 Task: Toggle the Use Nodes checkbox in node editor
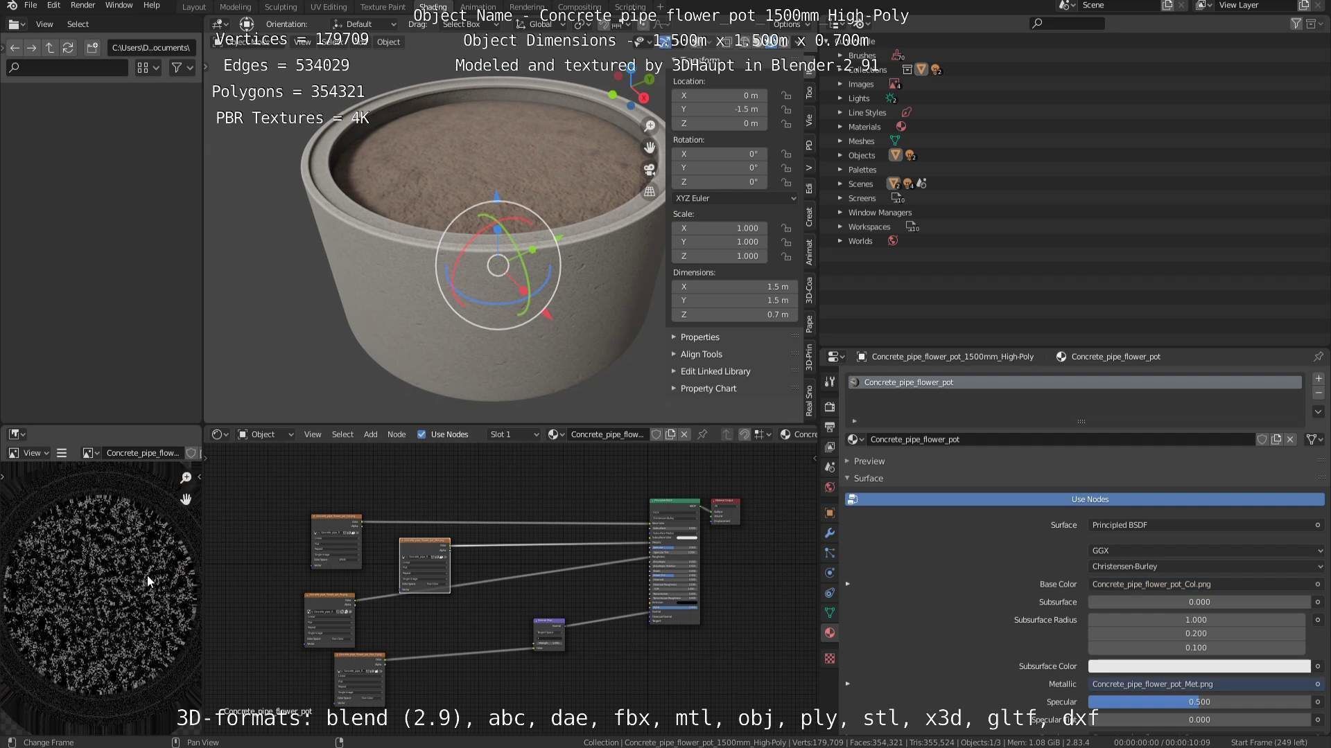point(421,434)
